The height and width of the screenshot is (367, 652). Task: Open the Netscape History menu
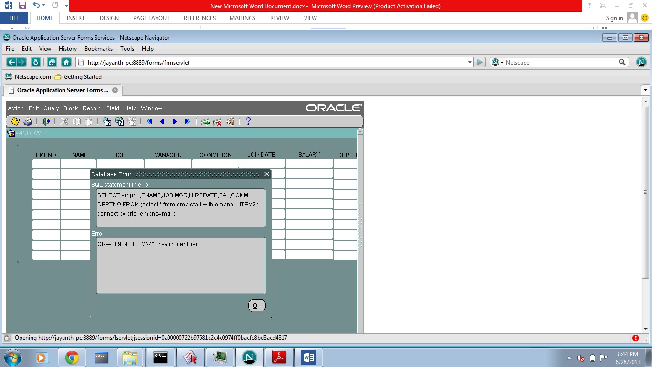click(x=68, y=49)
